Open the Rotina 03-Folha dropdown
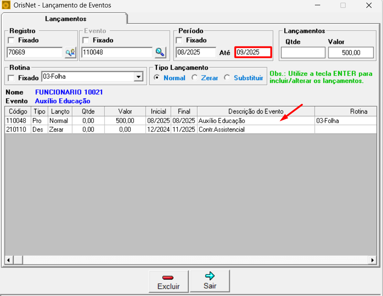Image resolution: width=383 pixels, height=296 pixels. point(139,77)
